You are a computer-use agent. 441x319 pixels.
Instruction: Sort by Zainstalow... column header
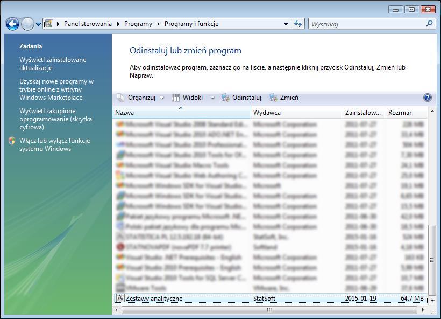[364, 113]
